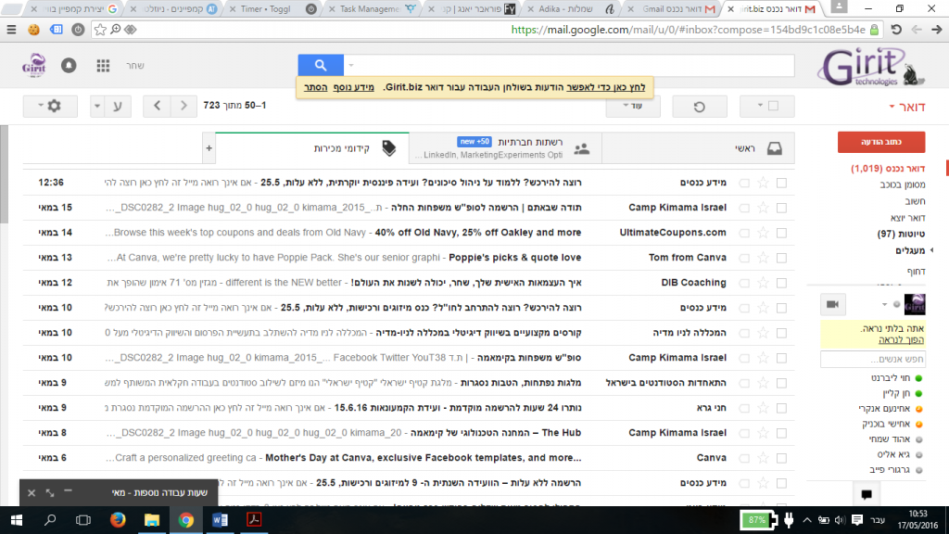949x534 pixels.
Task: Minimize the compose window bar
Action: [68, 491]
